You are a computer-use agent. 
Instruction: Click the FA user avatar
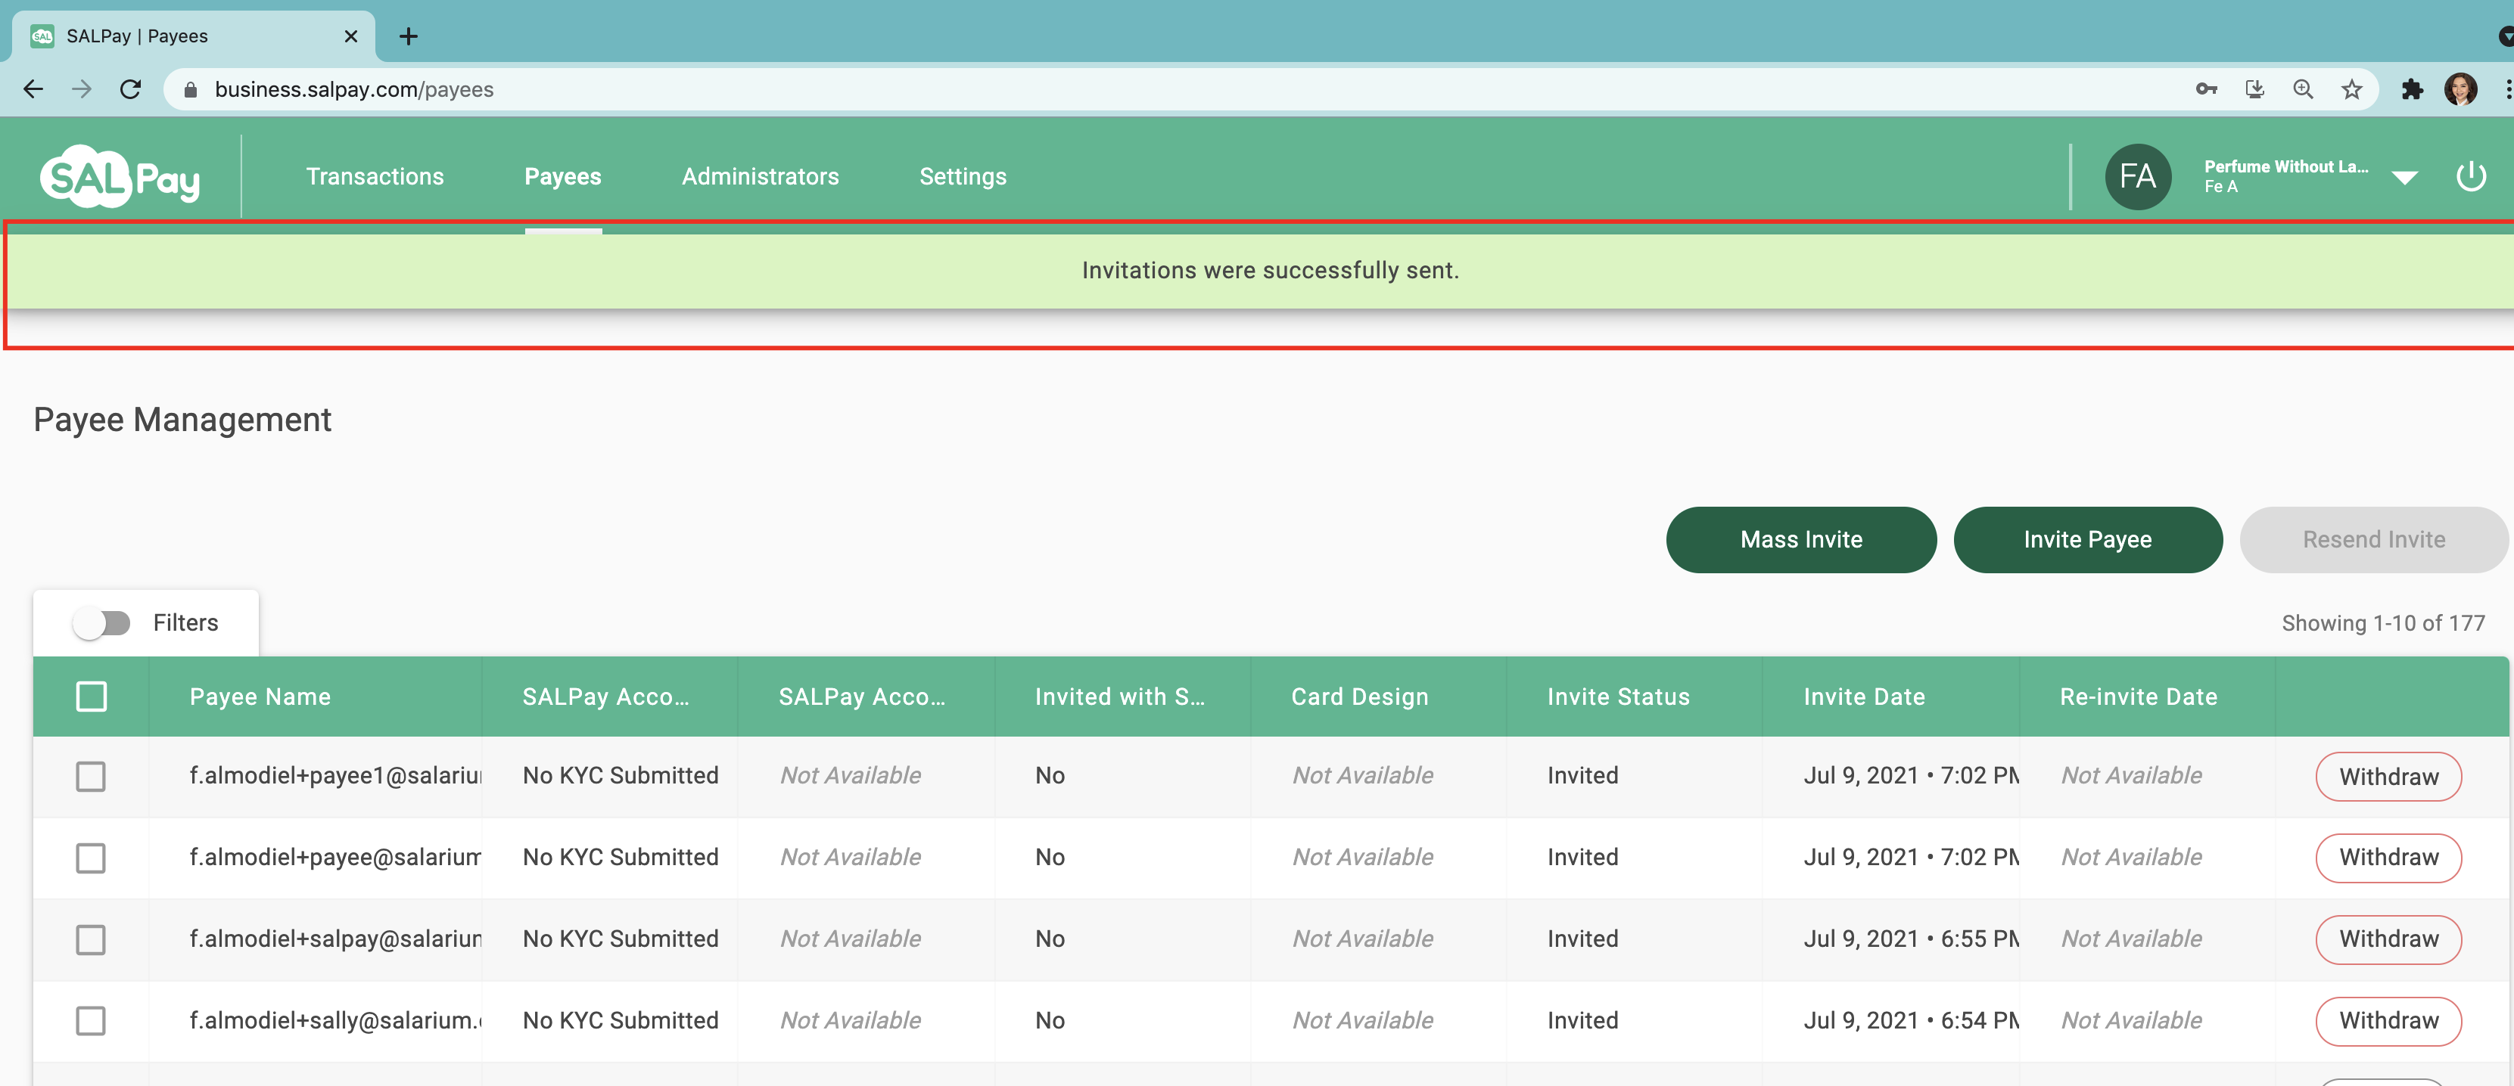(x=2137, y=176)
